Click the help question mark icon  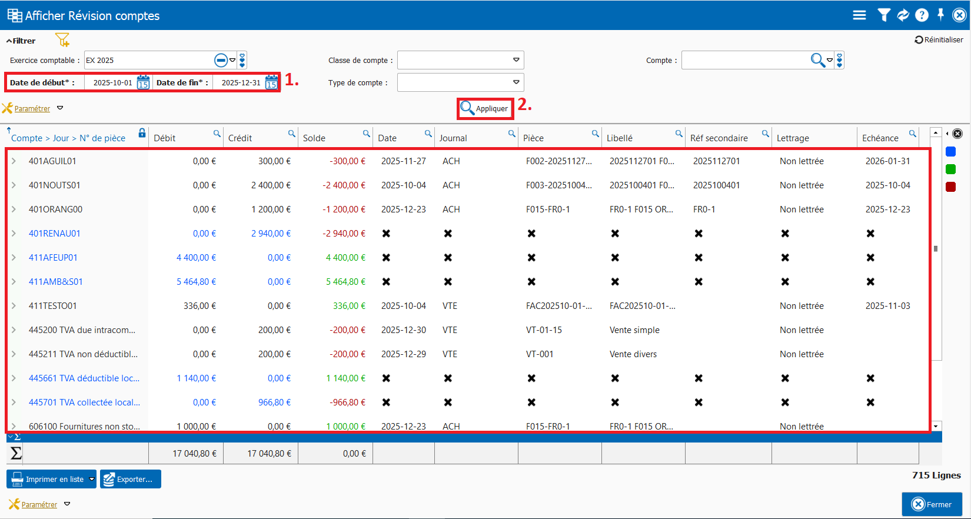pos(922,15)
